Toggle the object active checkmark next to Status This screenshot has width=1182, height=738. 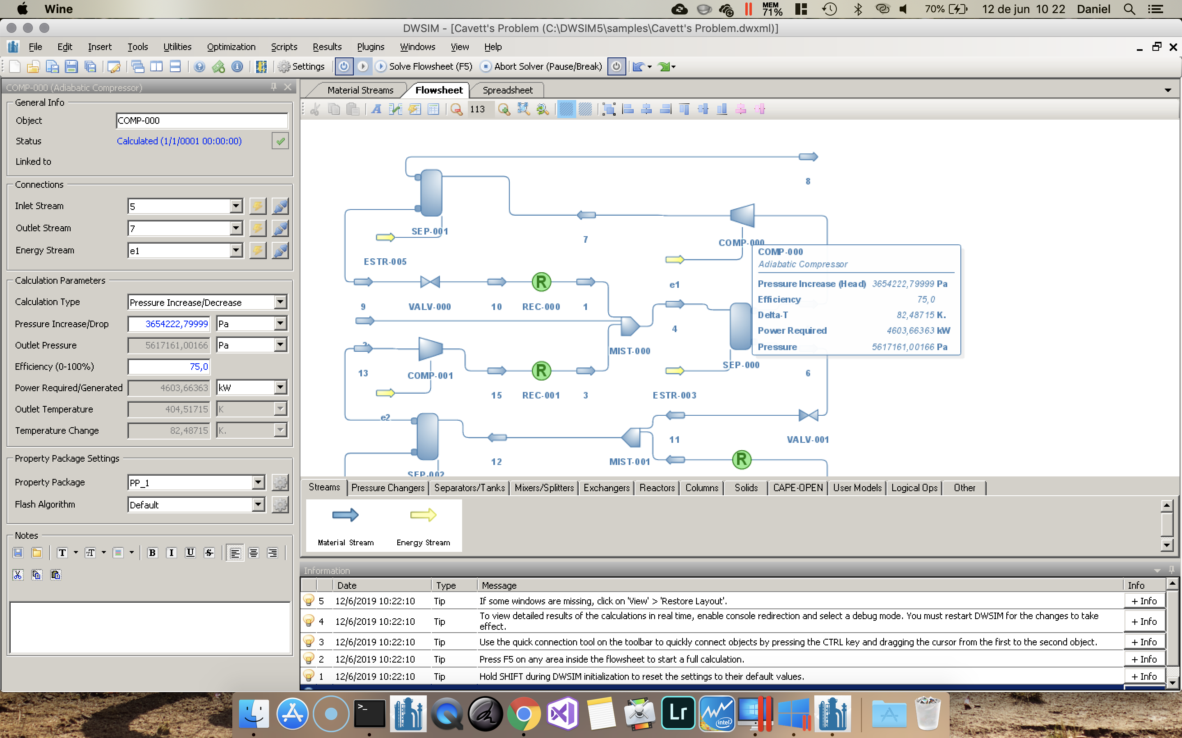[x=280, y=141]
